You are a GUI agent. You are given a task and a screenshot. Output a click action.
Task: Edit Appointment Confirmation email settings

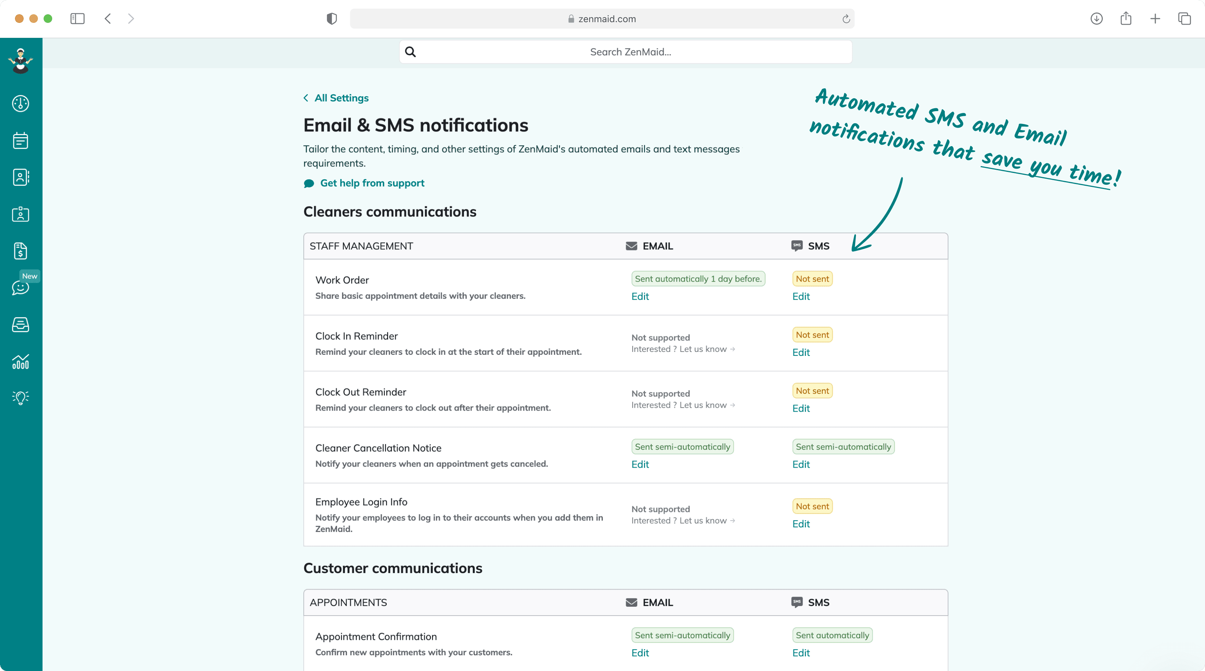point(640,653)
